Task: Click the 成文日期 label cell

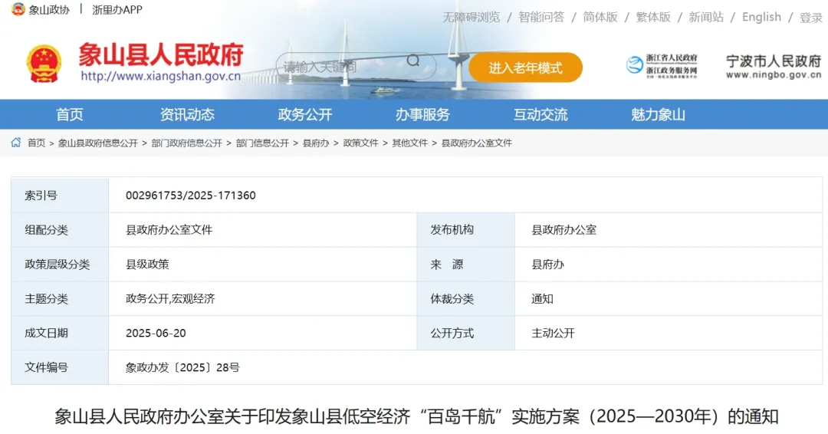Action: [60, 333]
